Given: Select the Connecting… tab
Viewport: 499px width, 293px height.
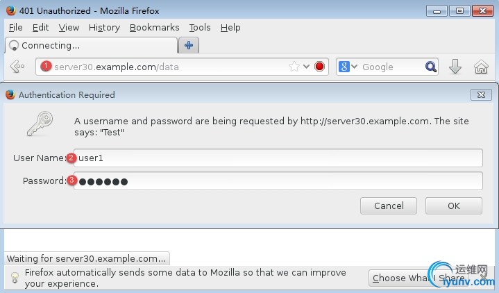Looking at the screenshot, I should 90,45.
